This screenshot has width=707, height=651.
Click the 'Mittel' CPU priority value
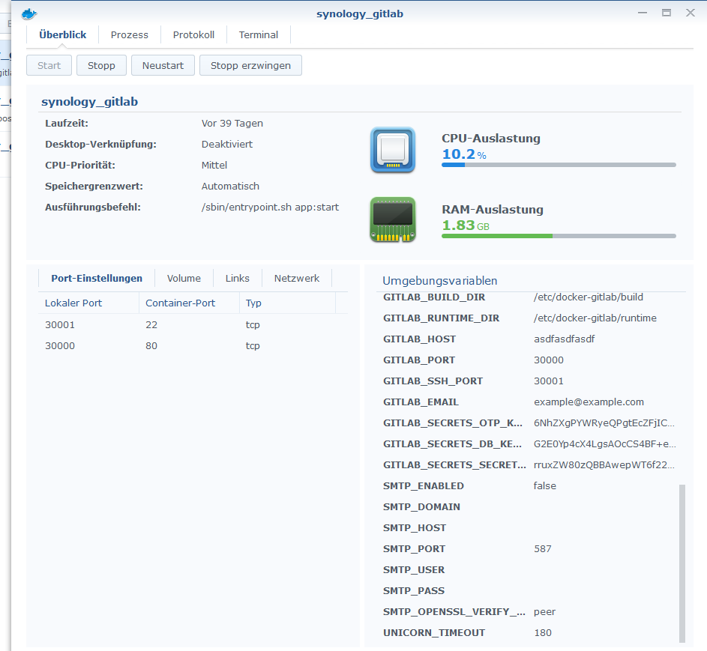[x=214, y=166]
